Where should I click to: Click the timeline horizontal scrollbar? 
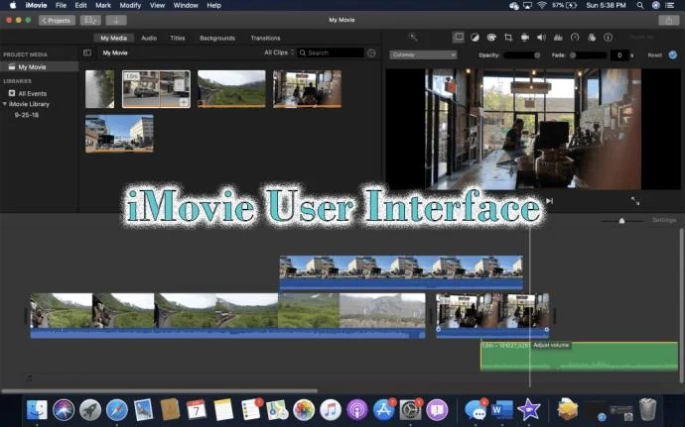pyautogui.click(x=160, y=390)
